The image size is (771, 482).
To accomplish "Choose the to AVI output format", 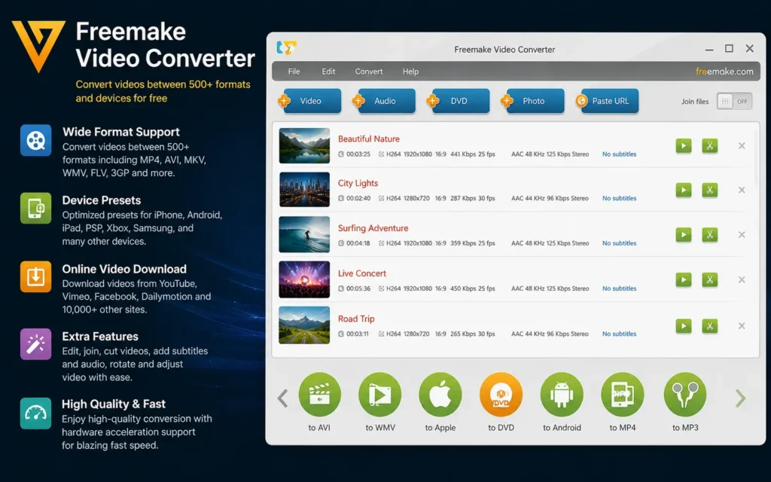I will pyautogui.click(x=319, y=395).
